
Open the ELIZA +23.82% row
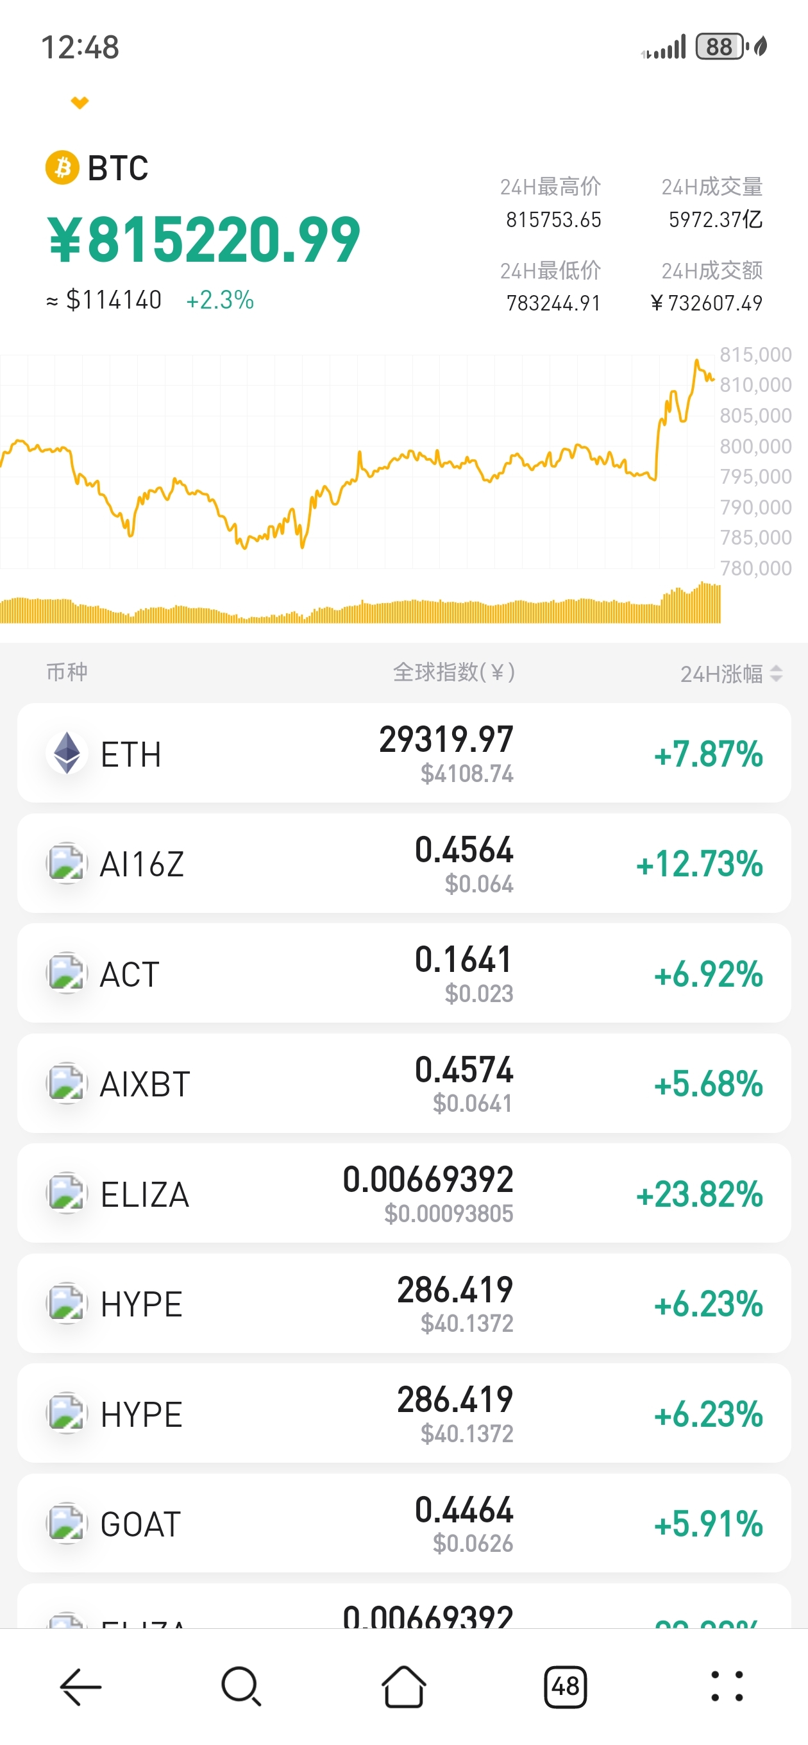coord(403,1193)
